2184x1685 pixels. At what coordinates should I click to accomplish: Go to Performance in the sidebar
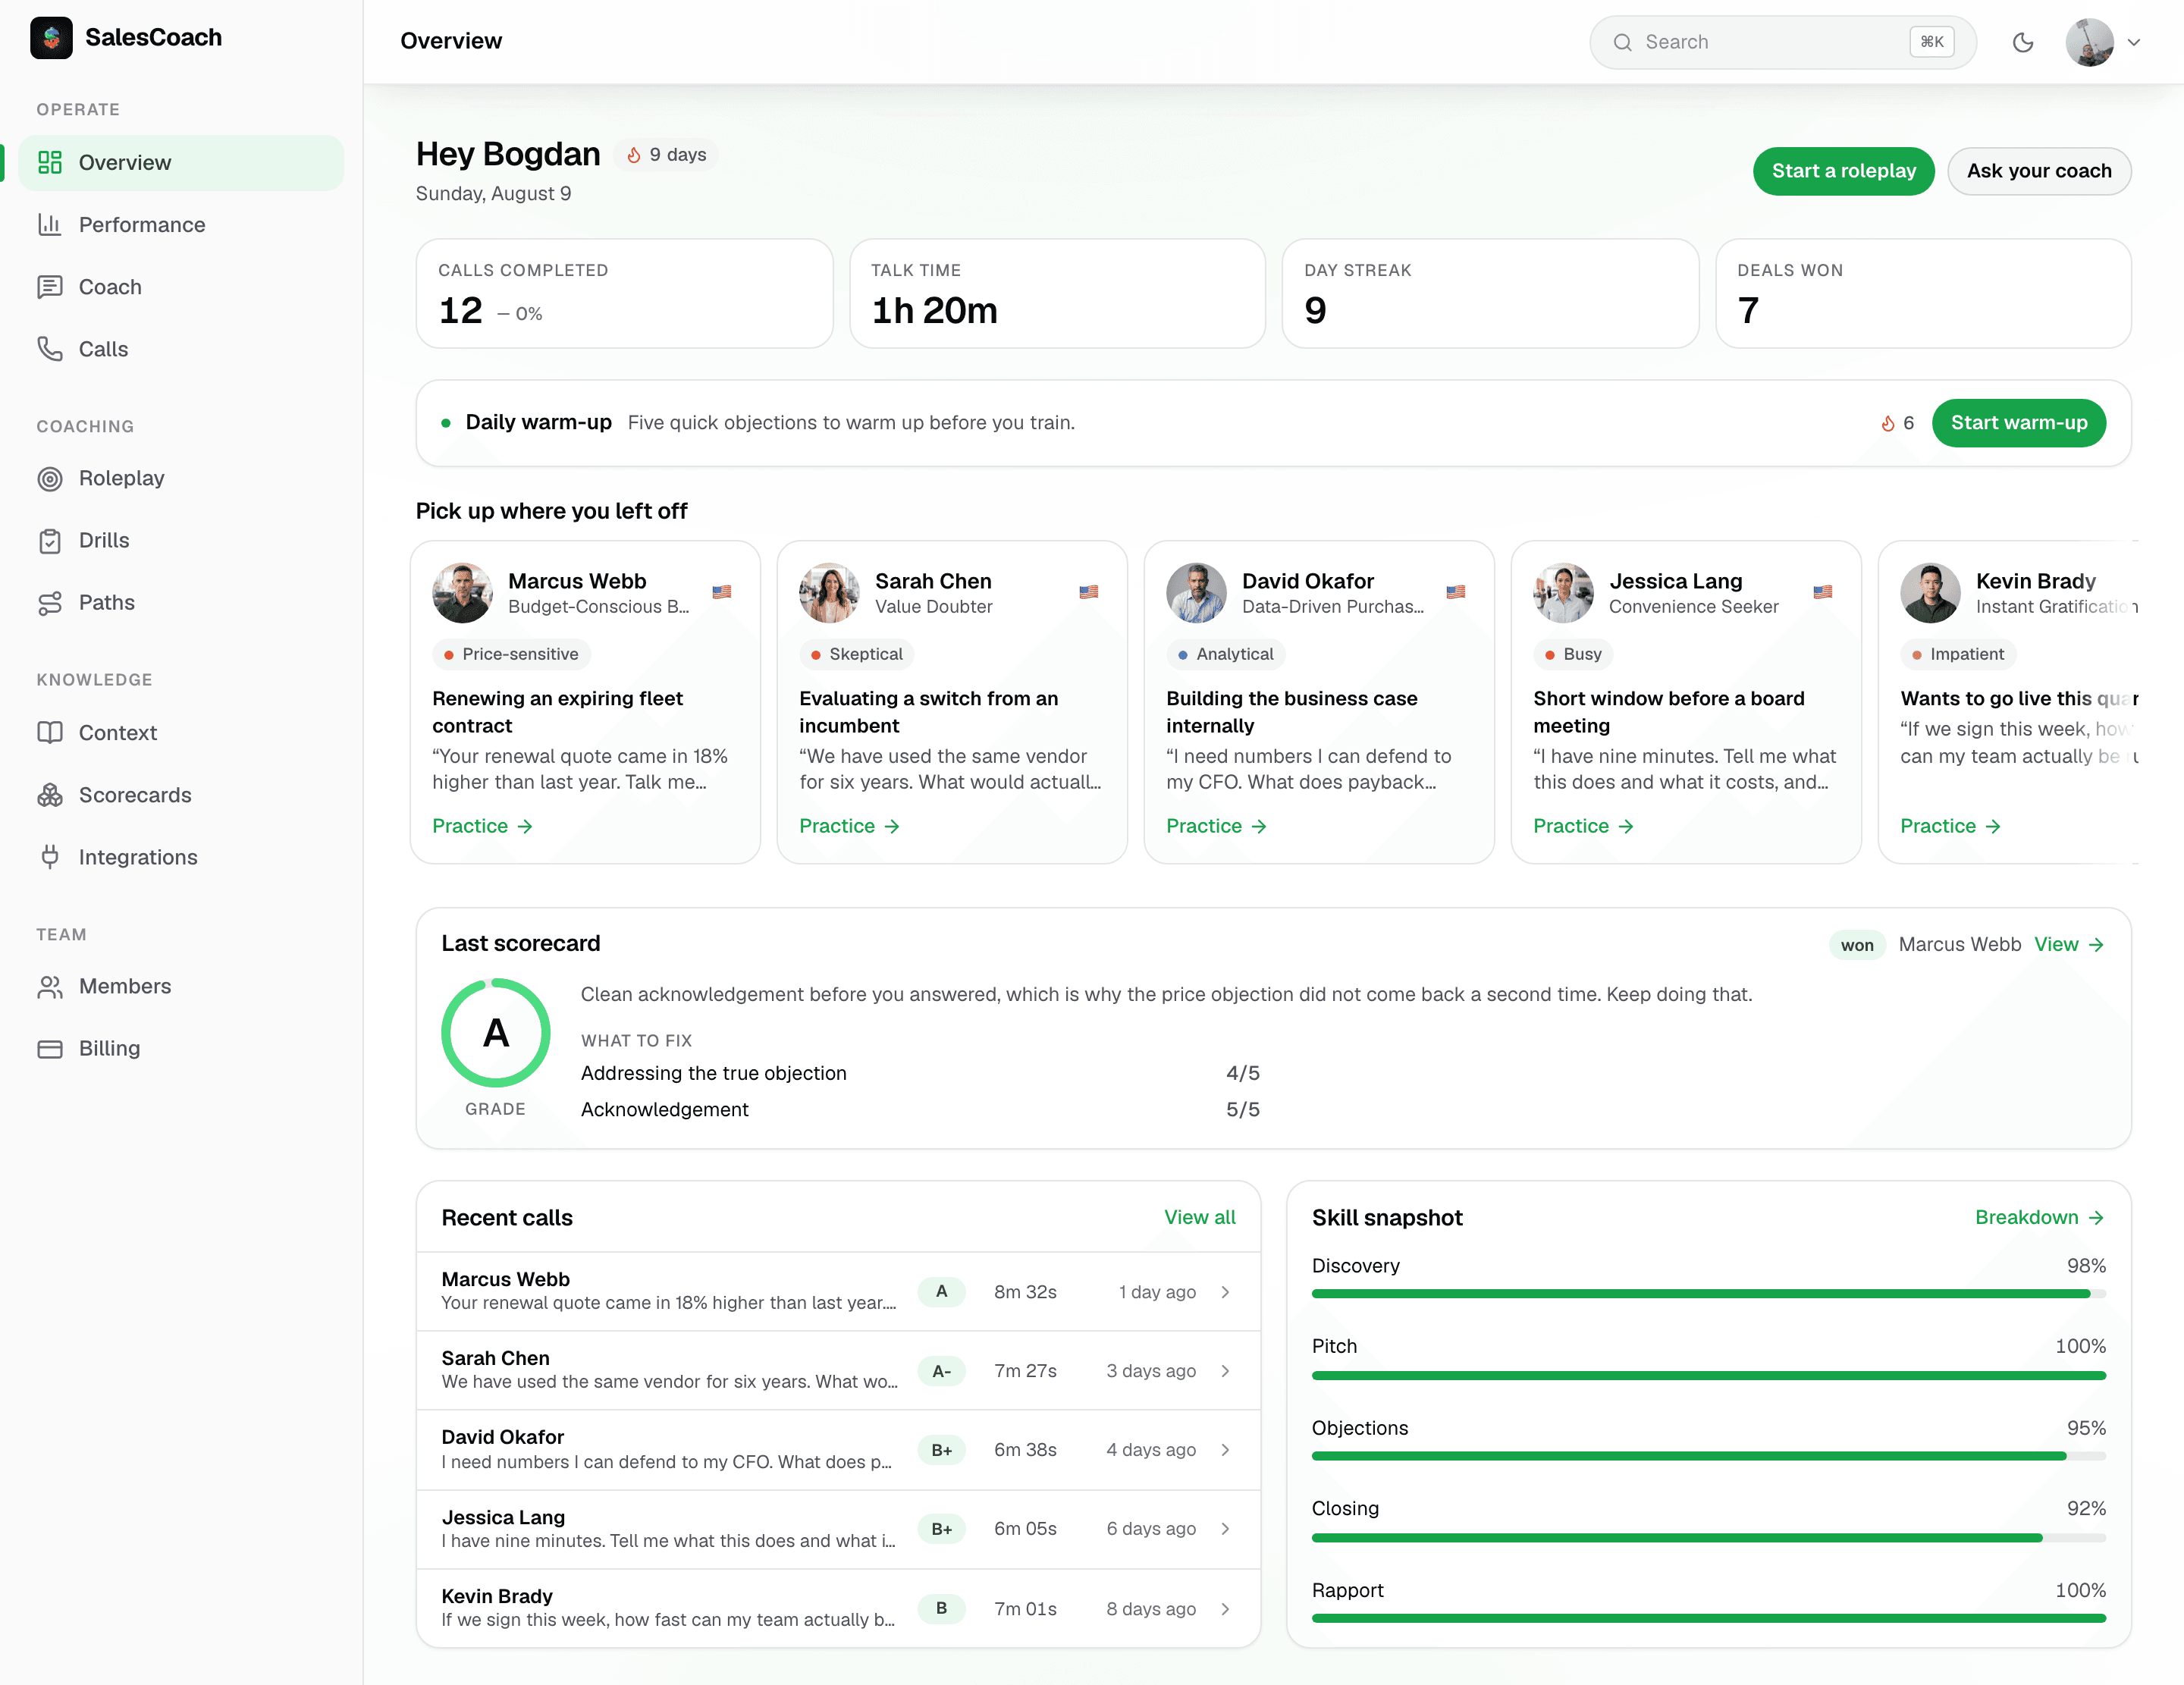point(181,224)
